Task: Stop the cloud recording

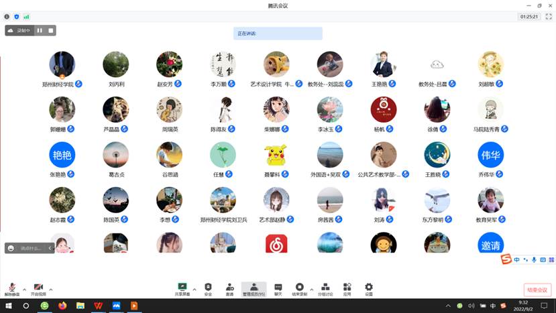Action: click(x=50, y=30)
